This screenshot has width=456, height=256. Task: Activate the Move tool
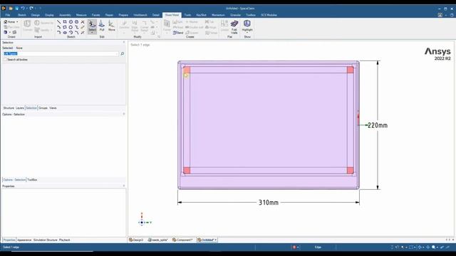click(112, 26)
